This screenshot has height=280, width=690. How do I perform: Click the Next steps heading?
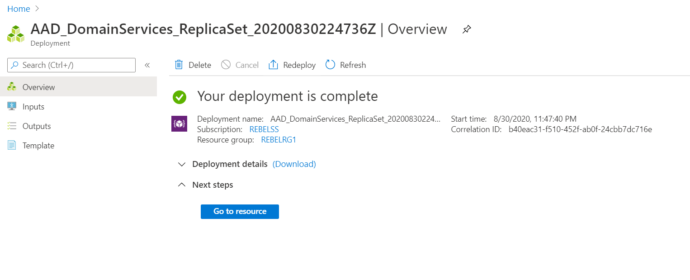213,185
